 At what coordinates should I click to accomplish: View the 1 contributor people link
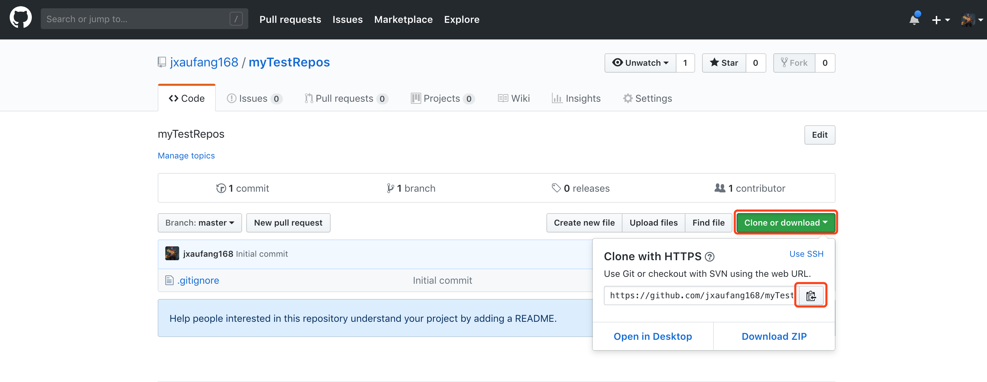[x=750, y=188]
